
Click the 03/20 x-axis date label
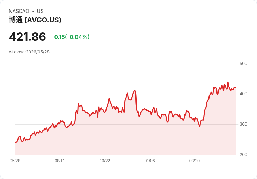coord(194,161)
